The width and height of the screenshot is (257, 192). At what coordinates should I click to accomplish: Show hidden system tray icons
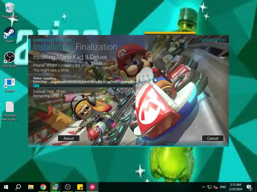pos(203,187)
